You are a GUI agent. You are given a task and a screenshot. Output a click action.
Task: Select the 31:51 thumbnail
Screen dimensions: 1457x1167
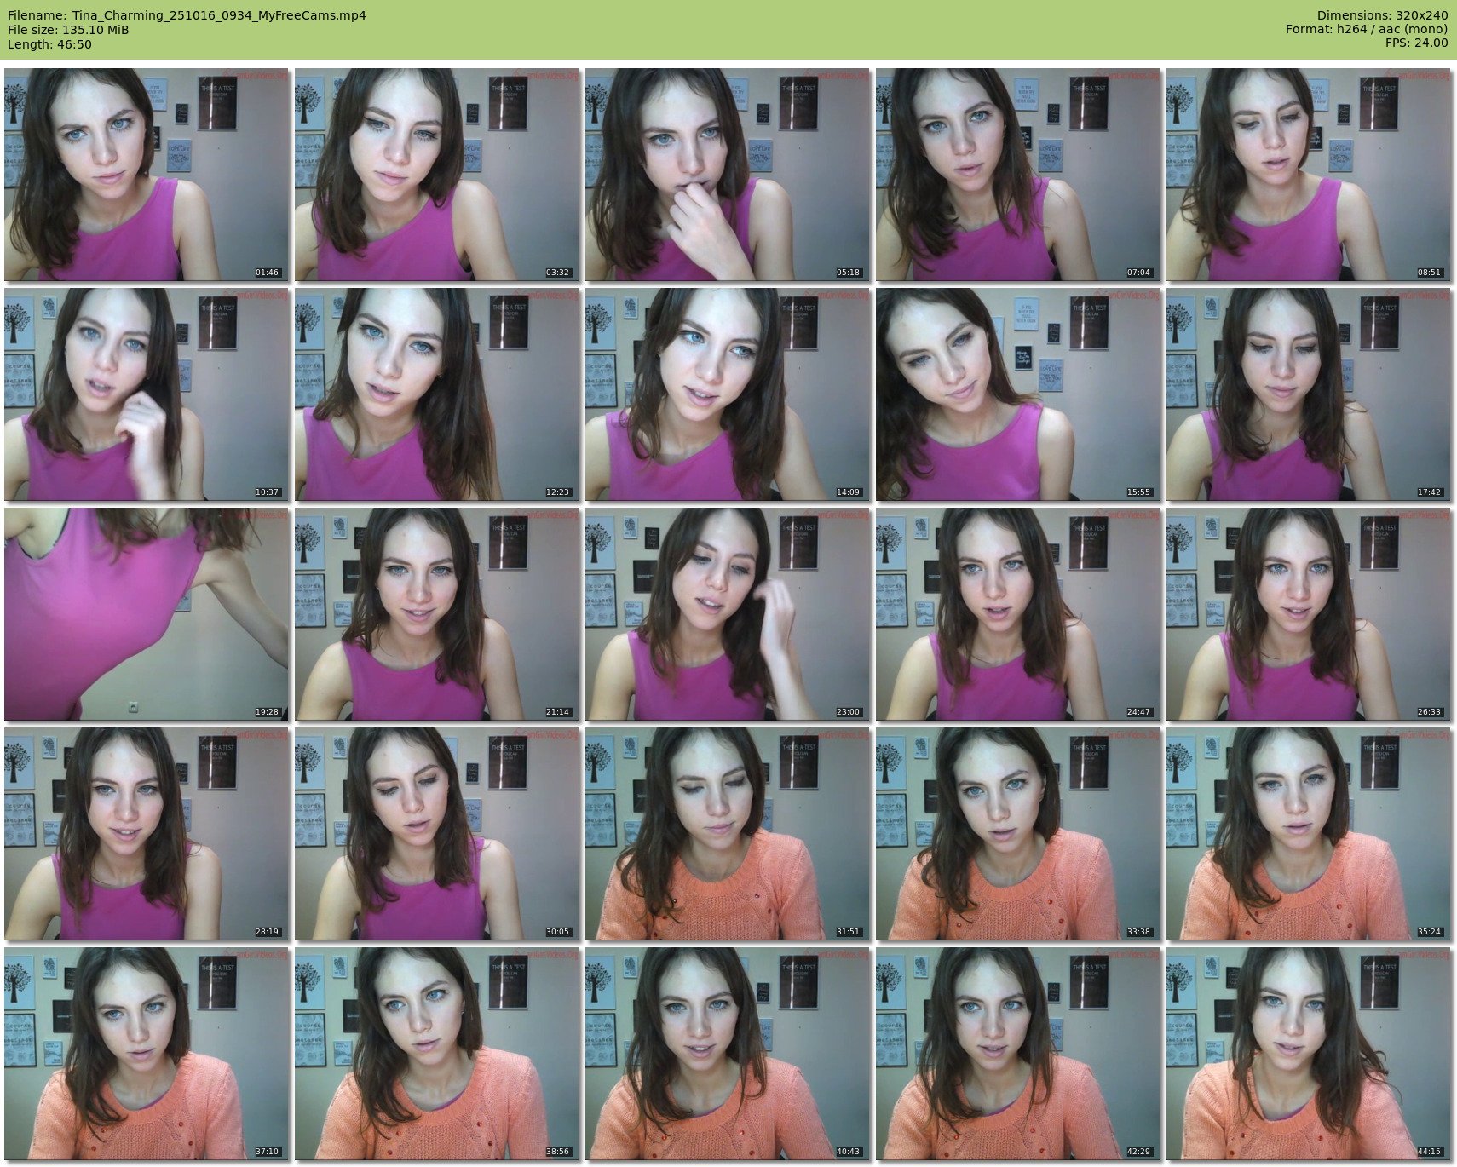[x=728, y=834]
